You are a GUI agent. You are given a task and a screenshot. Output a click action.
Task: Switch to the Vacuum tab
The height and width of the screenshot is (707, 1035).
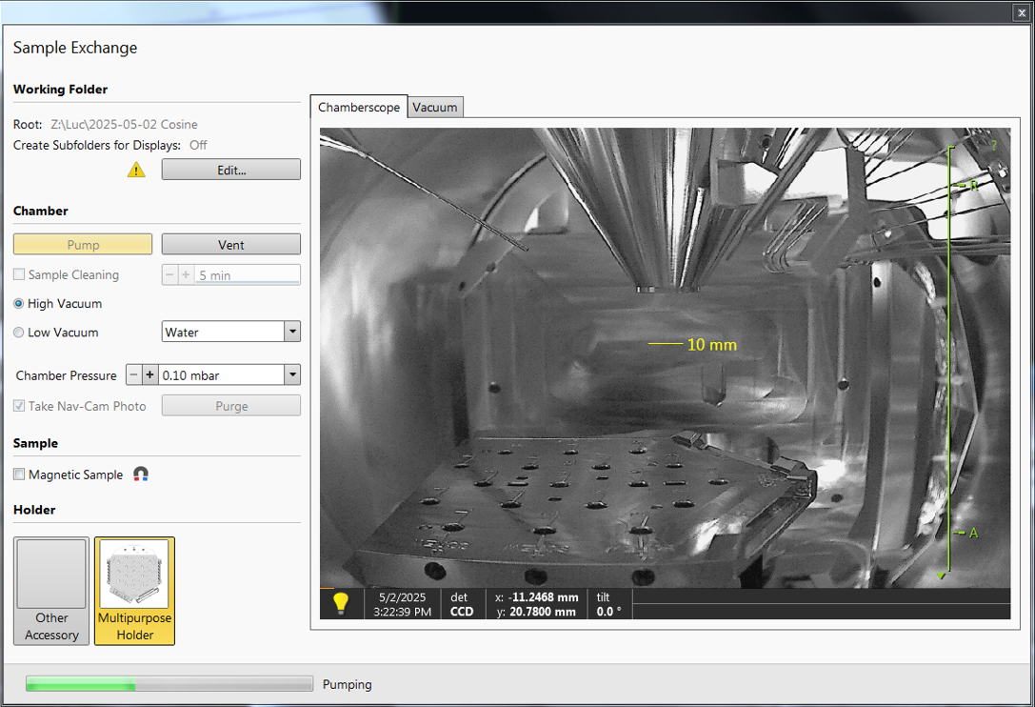click(435, 108)
